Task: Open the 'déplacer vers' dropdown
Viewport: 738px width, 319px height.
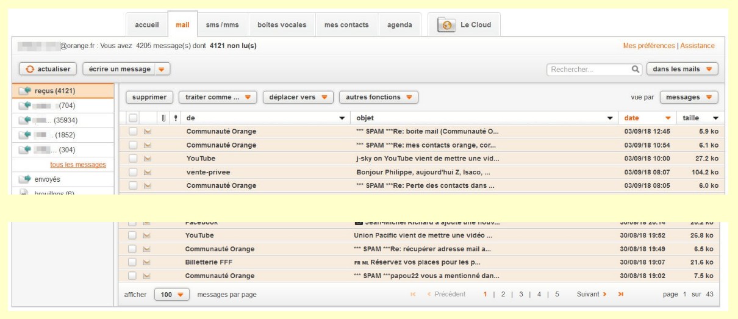Action: (298, 98)
